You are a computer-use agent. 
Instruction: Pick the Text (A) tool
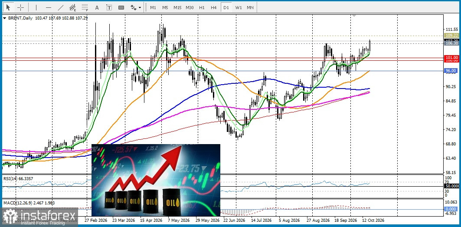coord(97,7)
